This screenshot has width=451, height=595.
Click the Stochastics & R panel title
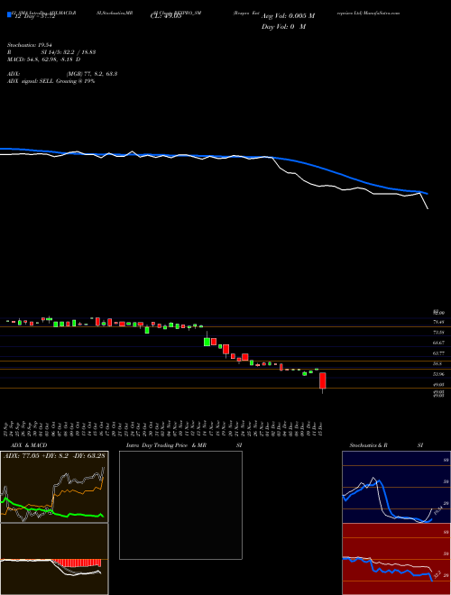pyautogui.click(x=368, y=445)
